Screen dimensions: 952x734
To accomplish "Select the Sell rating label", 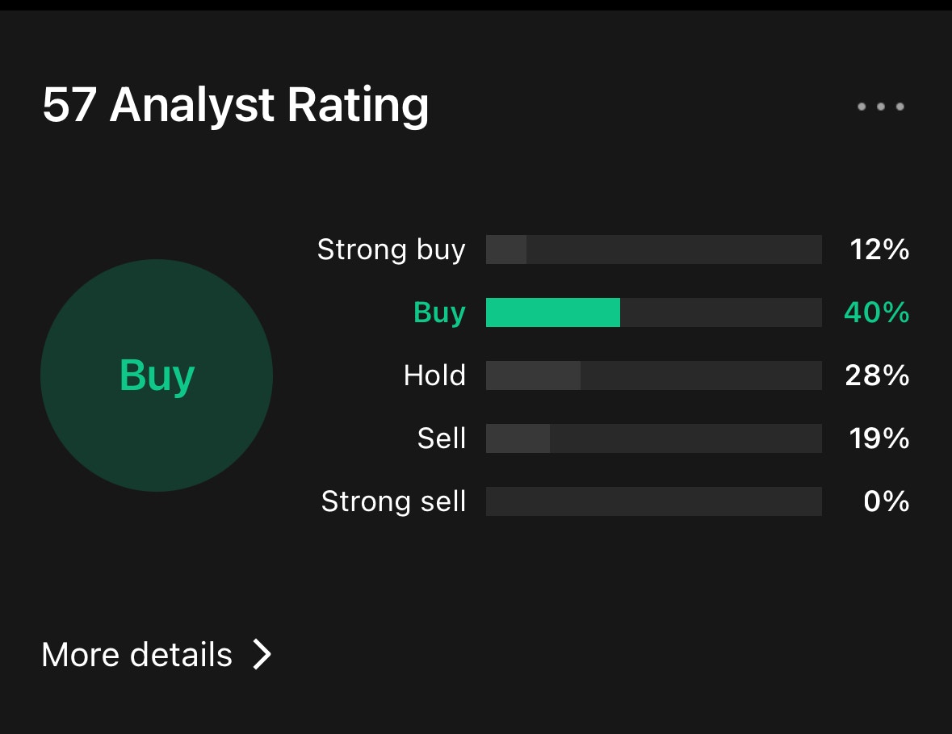I will pyautogui.click(x=442, y=438).
